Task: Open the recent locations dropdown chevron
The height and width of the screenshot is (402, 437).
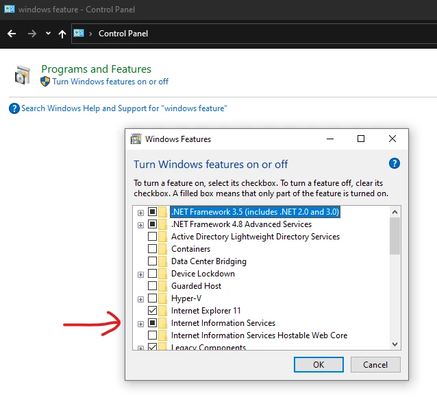Action: click(x=48, y=33)
